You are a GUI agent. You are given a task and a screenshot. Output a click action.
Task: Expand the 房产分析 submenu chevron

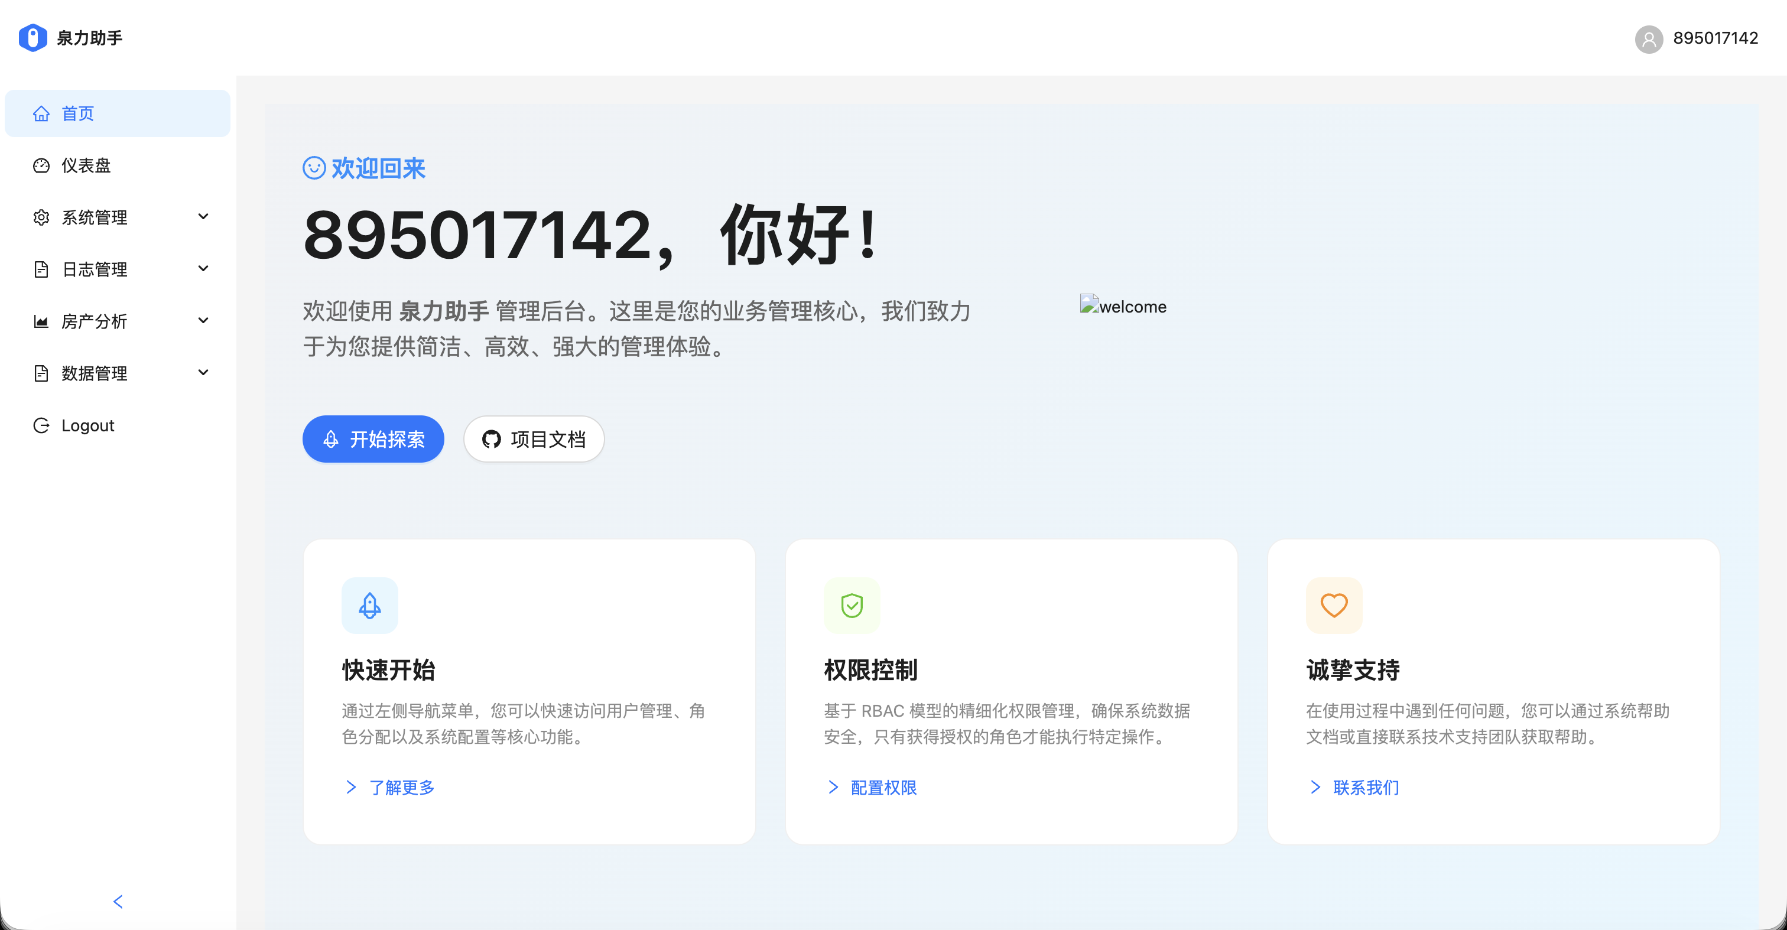pos(203,320)
